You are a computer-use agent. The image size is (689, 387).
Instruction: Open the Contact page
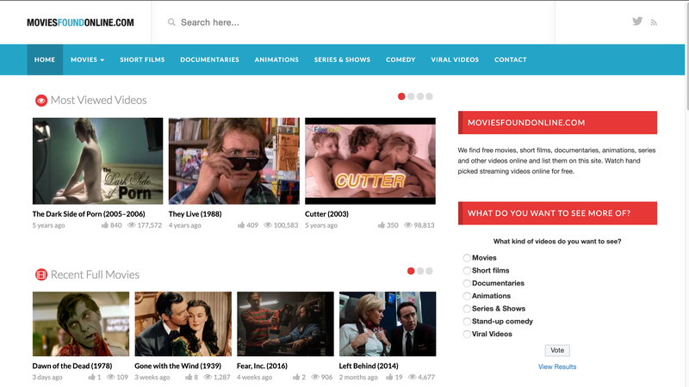pos(510,59)
